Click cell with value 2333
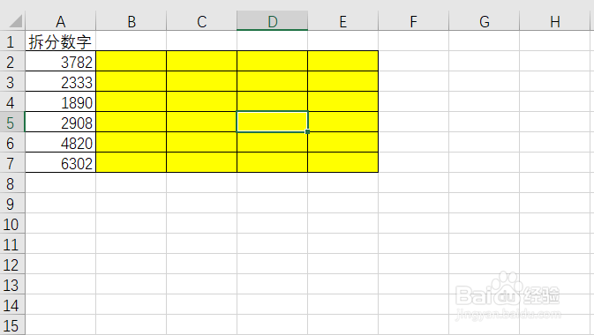The height and width of the screenshot is (335, 594). coord(61,81)
